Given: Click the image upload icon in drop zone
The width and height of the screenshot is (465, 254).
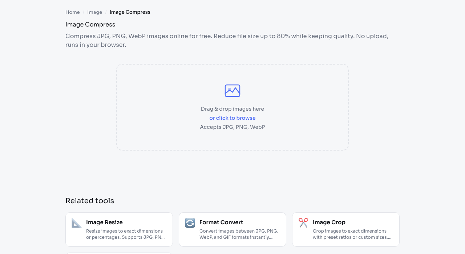Looking at the screenshot, I should click(x=232, y=91).
